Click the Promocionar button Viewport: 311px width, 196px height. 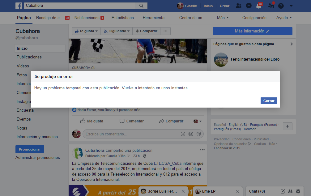[30, 149]
